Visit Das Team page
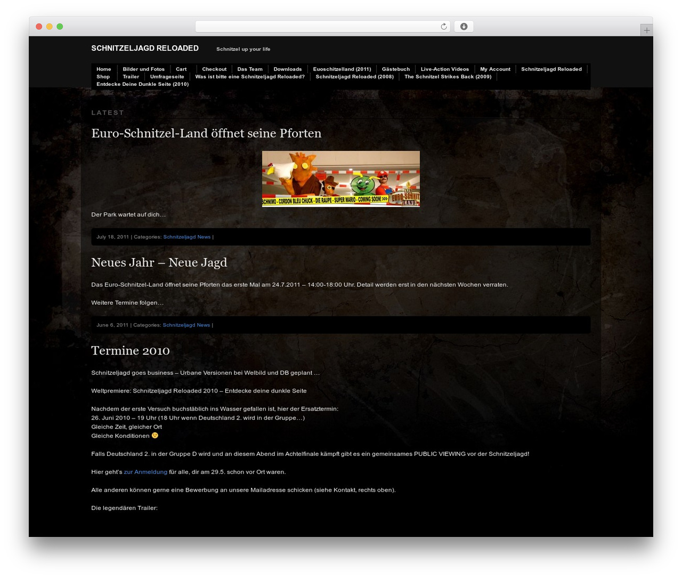Image resolution: width=682 pixels, height=578 pixels. click(x=250, y=69)
